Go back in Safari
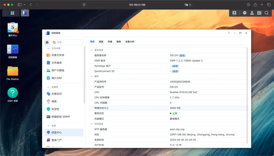The width and height of the screenshot is (274, 156). (31, 5)
